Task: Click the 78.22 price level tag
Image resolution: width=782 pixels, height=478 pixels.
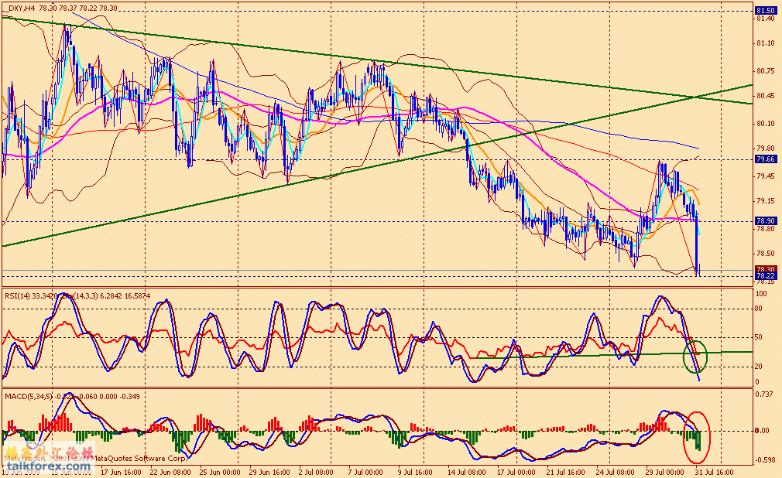Action: 765,275
